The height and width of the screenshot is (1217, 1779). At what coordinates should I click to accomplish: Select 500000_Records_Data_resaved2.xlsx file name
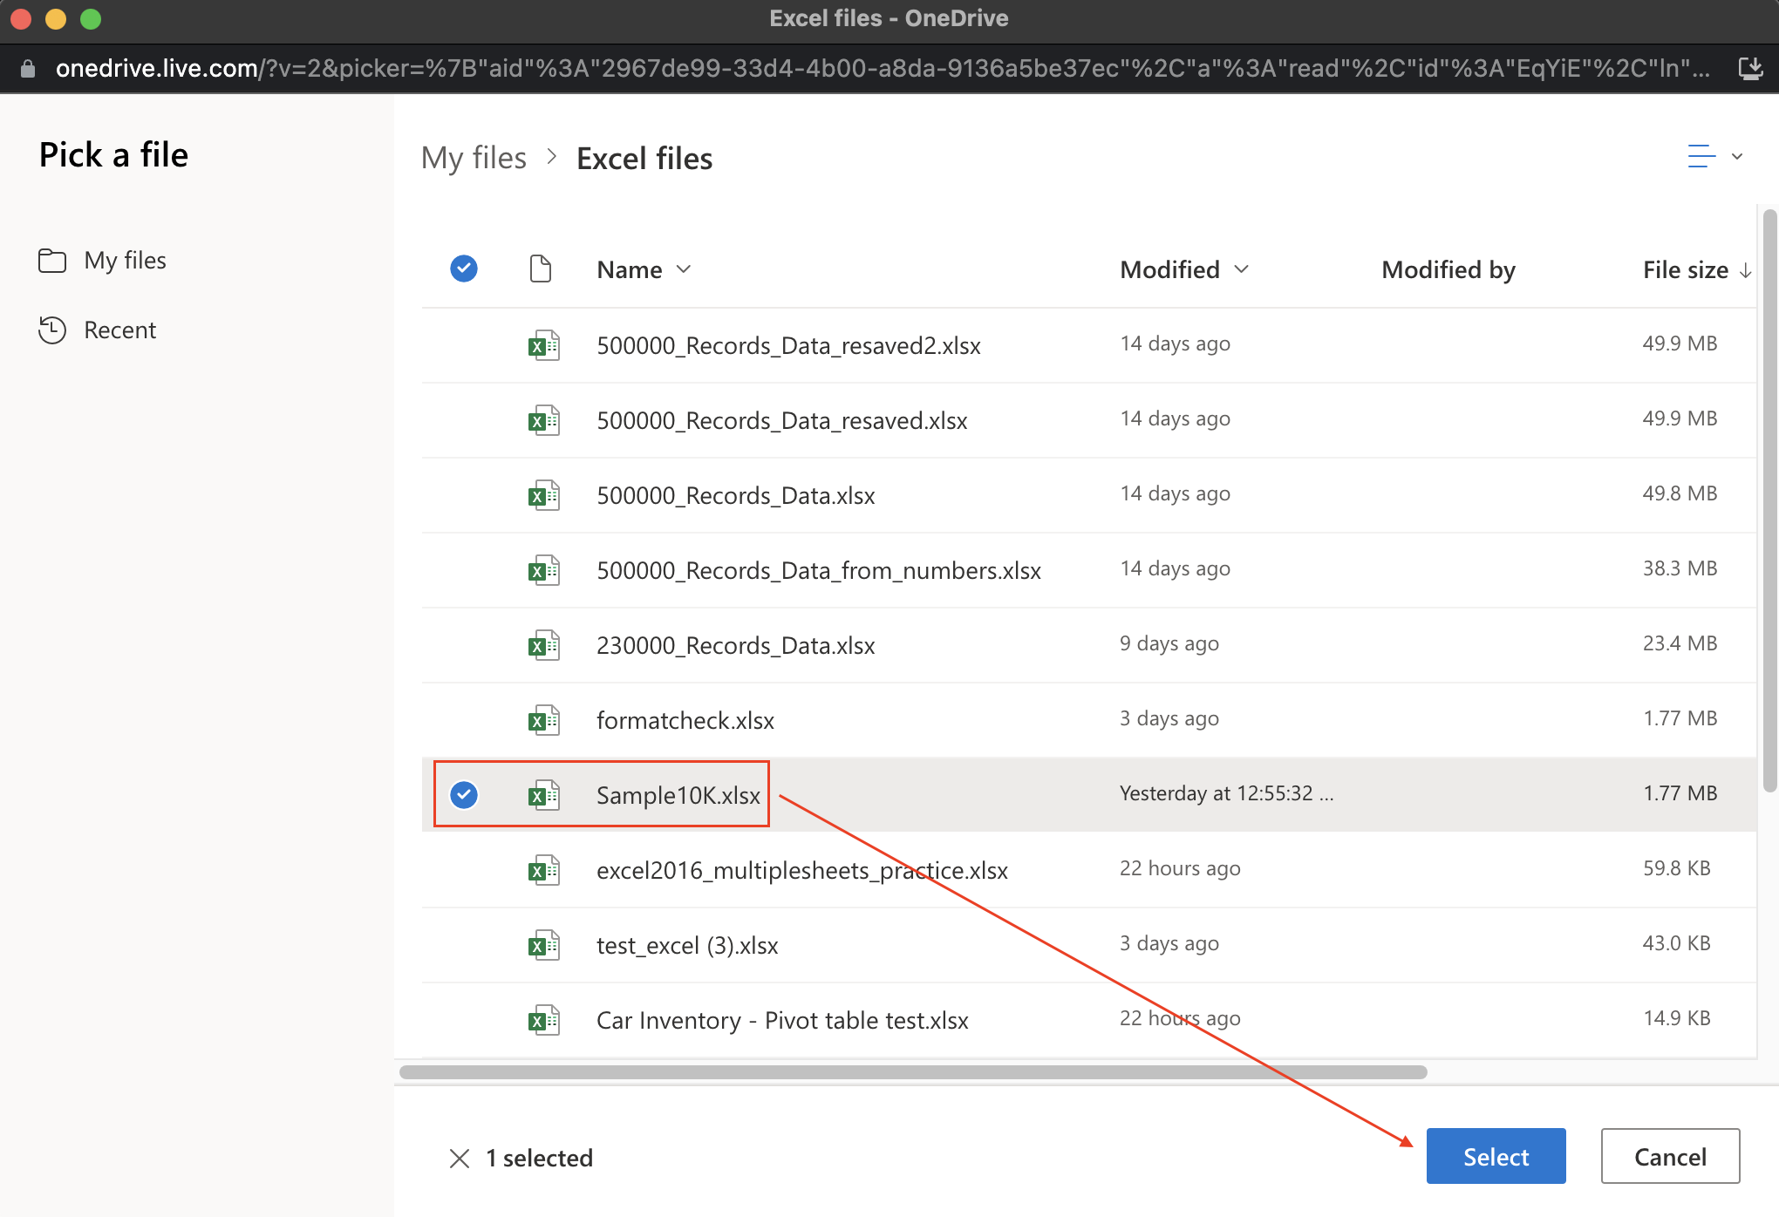point(788,345)
